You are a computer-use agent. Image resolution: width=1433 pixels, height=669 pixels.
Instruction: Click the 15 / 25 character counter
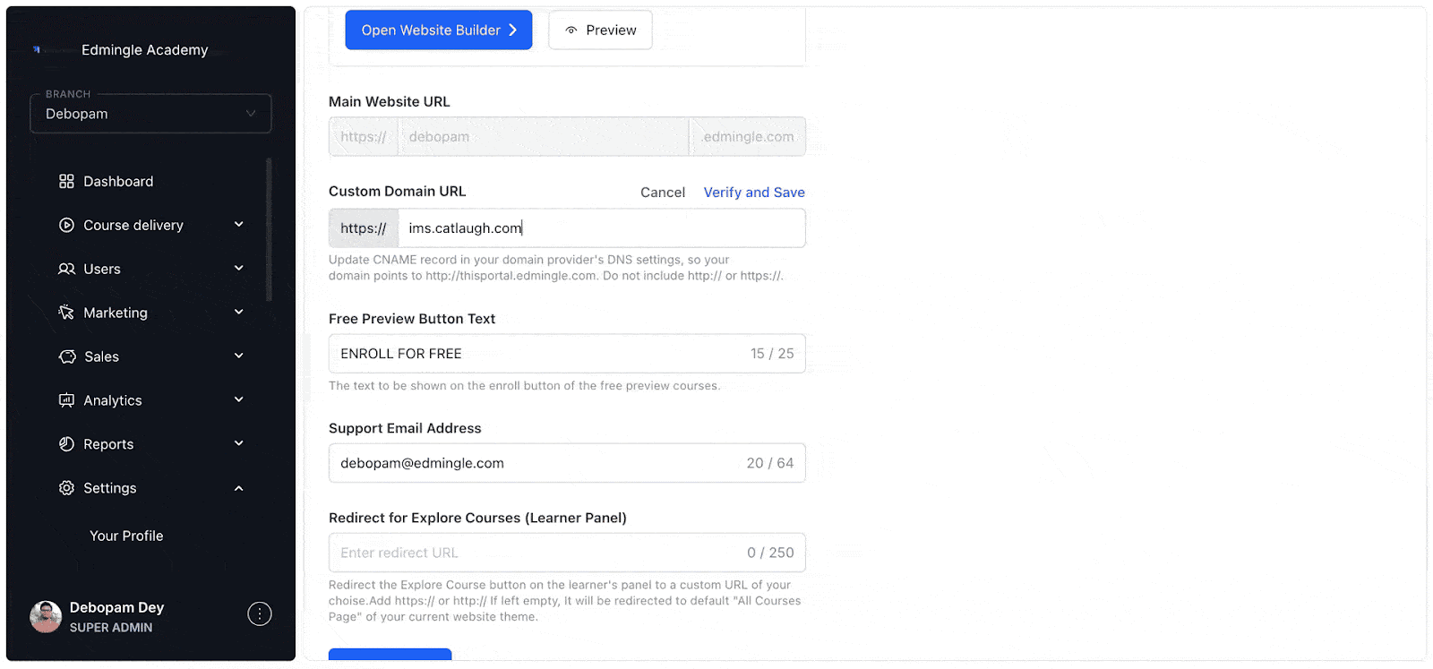[772, 354]
